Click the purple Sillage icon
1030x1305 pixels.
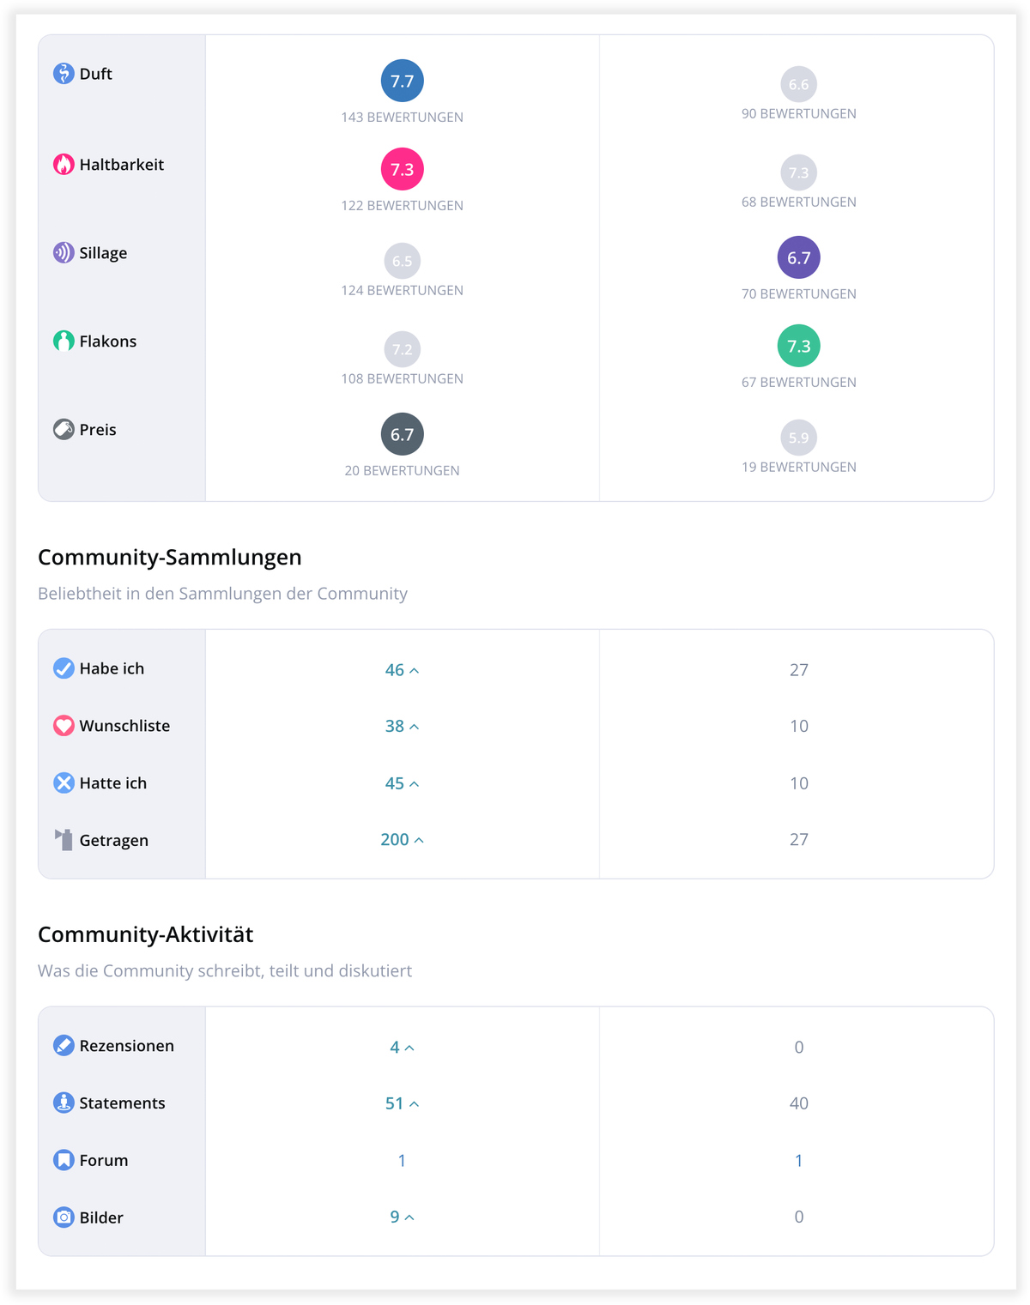[64, 253]
